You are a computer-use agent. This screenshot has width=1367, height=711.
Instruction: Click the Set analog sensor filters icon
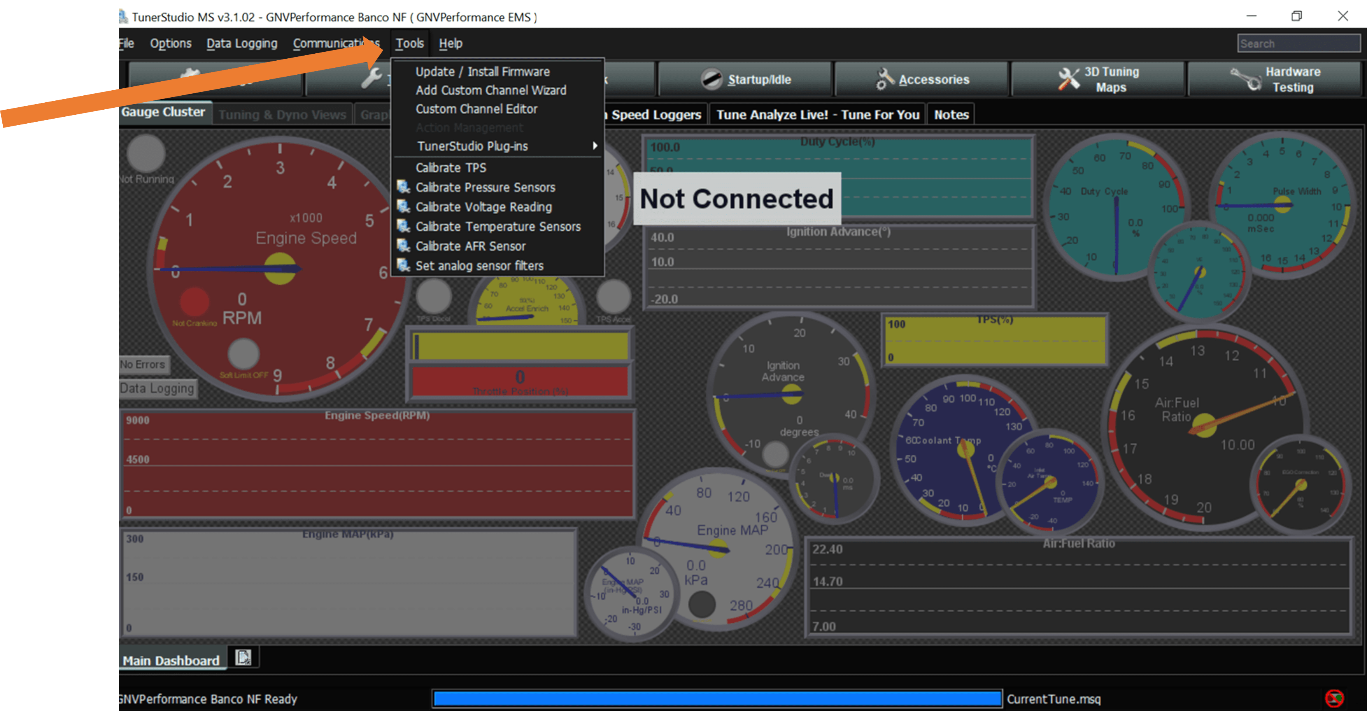coord(403,265)
